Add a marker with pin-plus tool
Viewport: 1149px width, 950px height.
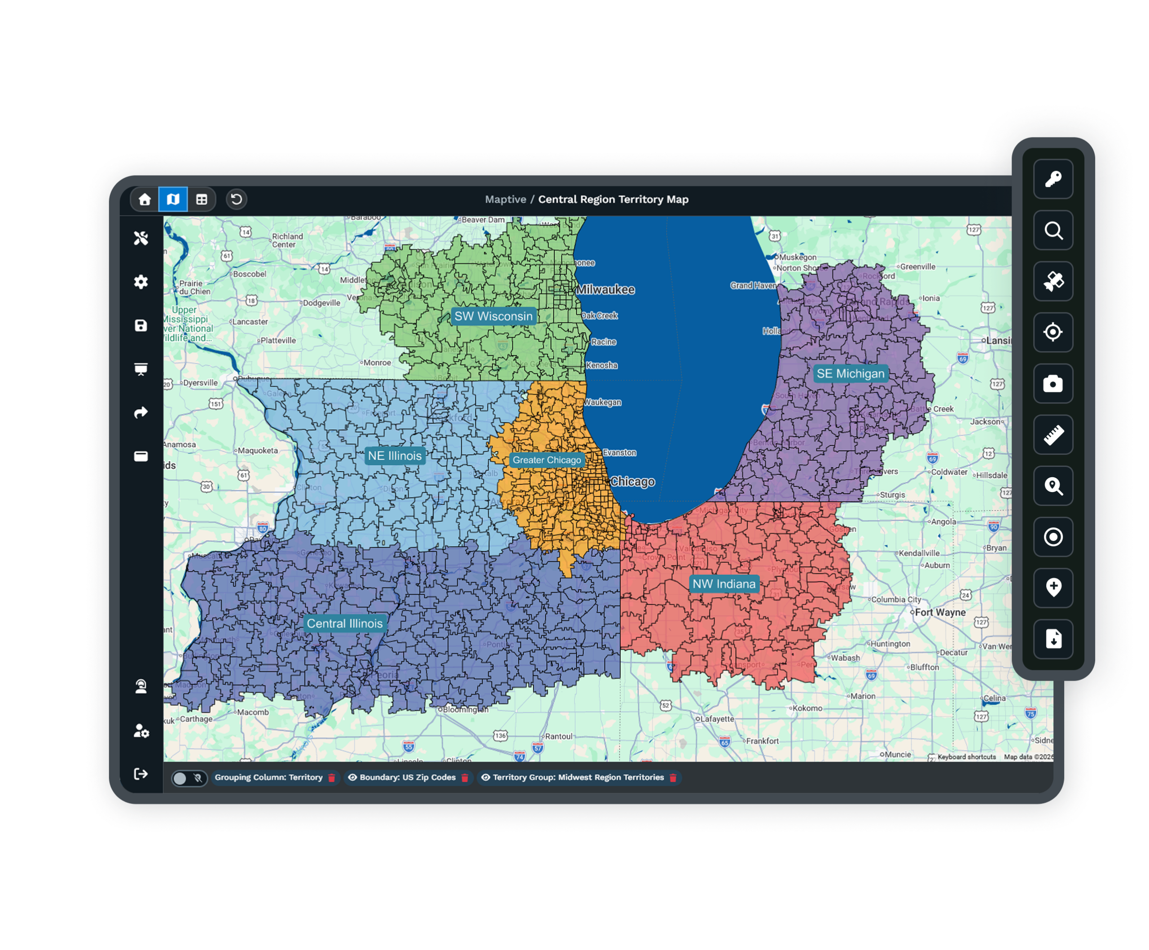coord(1053,588)
